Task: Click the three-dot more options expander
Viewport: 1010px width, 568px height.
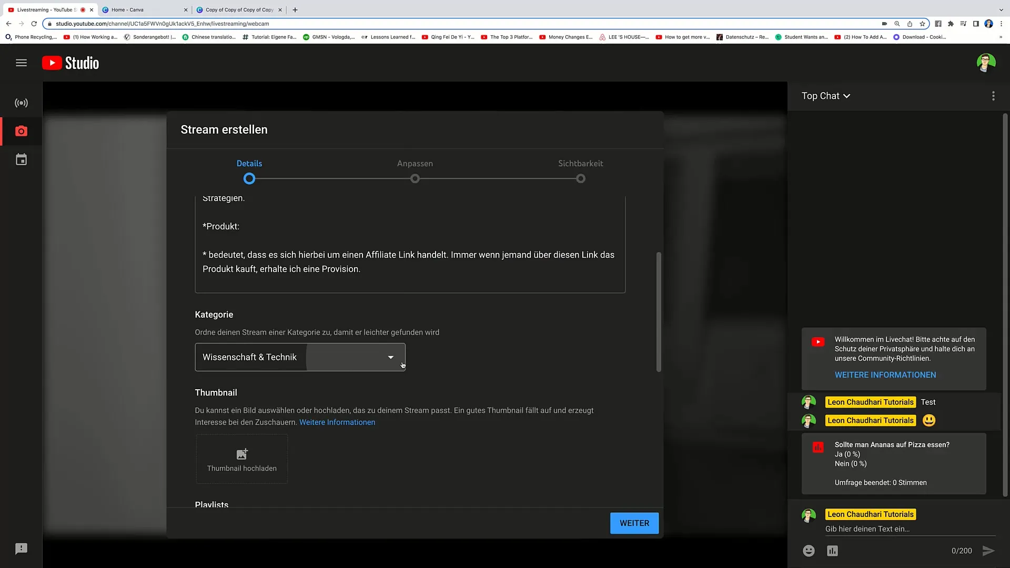Action: 993,96
